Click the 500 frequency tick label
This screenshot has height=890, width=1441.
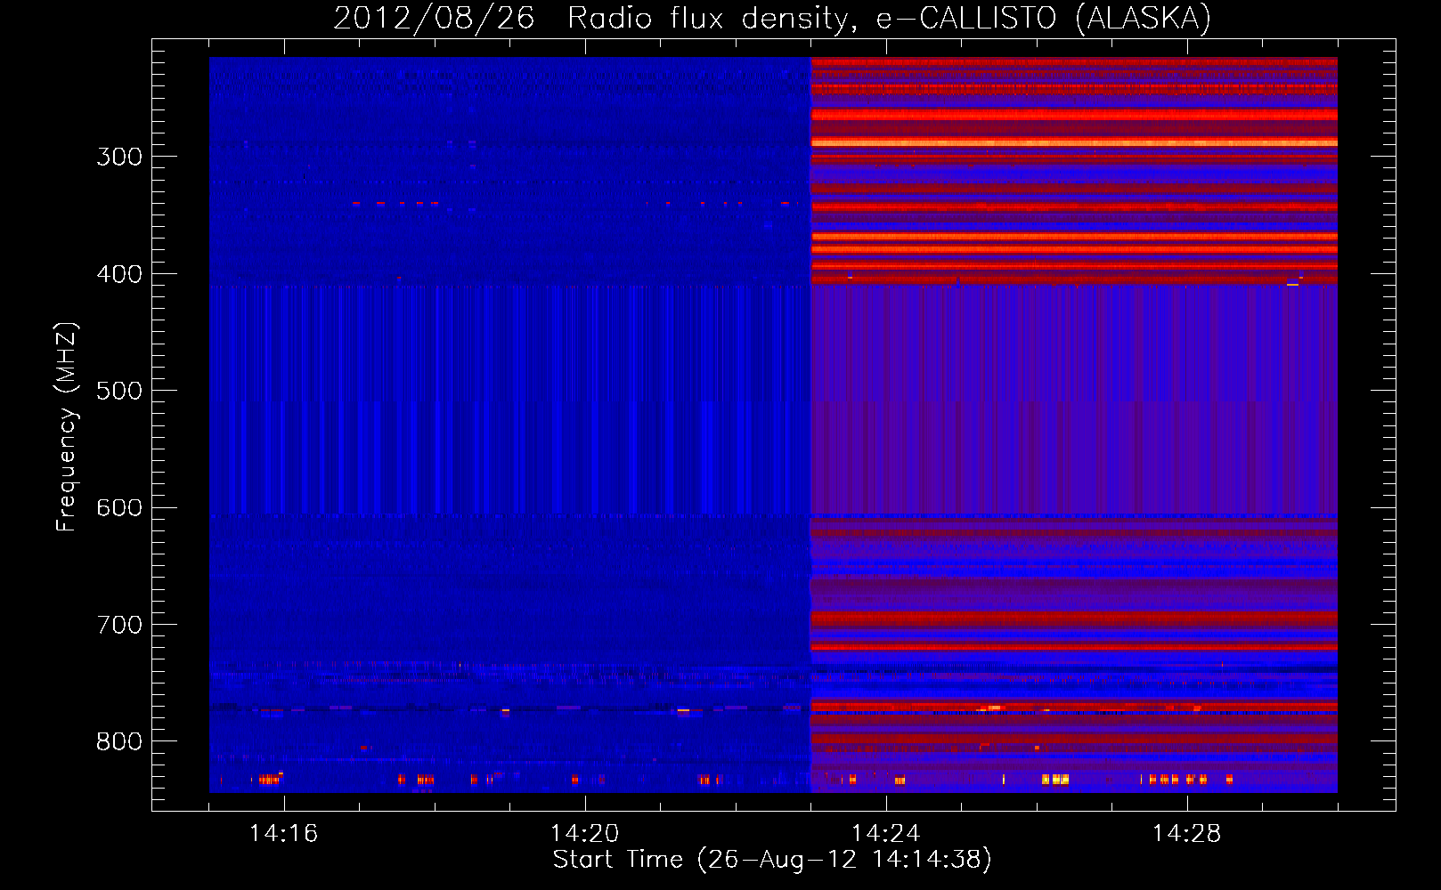(119, 391)
